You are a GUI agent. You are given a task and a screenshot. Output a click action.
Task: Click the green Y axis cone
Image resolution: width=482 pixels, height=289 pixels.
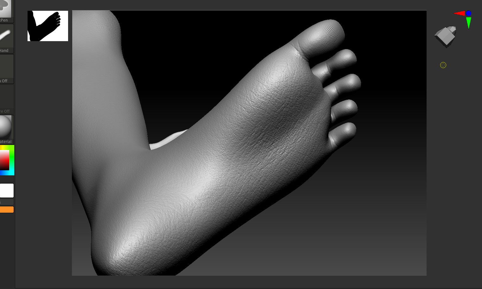469,23
